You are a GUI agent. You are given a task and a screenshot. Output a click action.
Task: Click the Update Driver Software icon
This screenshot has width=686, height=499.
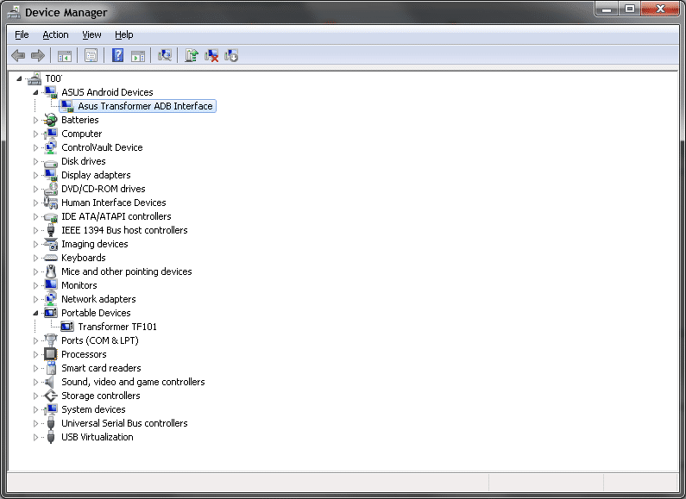click(x=192, y=55)
